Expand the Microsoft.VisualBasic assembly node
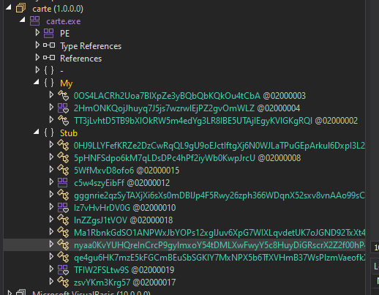 (10, 293)
